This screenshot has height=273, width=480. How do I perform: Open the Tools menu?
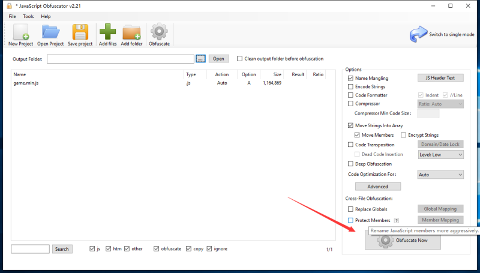click(28, 16)
